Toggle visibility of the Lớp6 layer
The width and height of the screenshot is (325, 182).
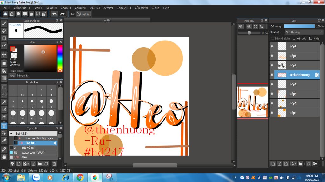click(272, 94)
